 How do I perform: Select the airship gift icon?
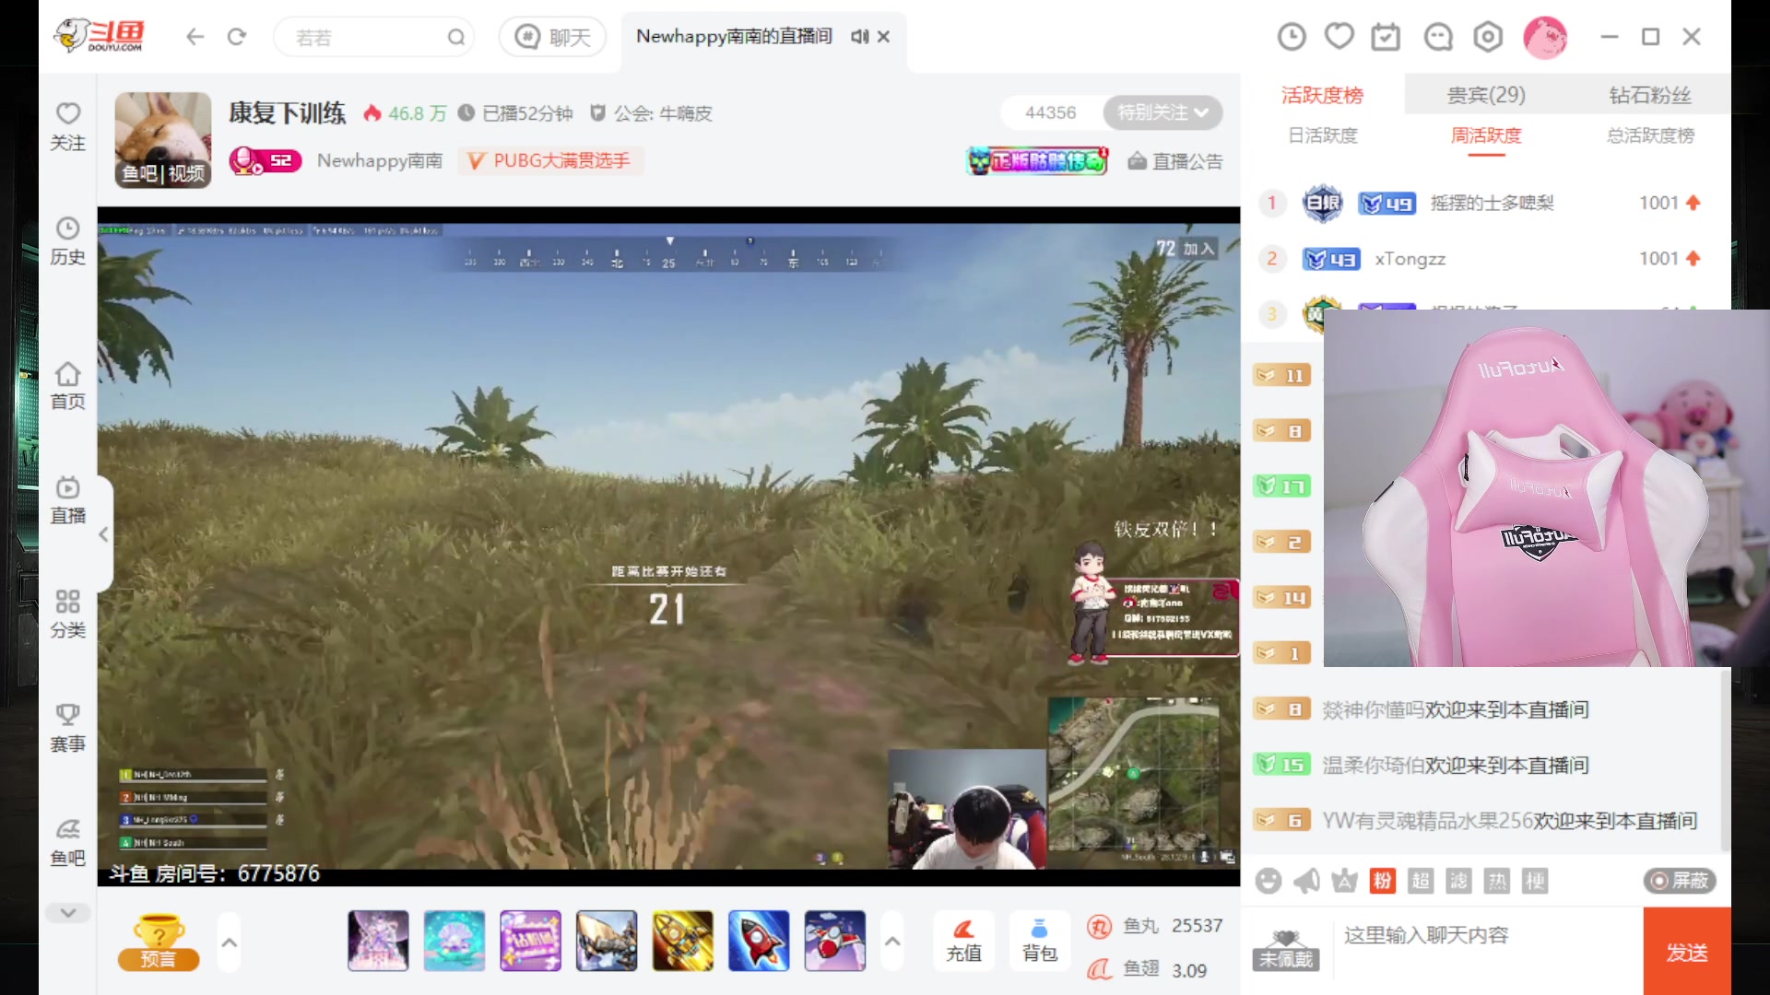coord(607,941)
